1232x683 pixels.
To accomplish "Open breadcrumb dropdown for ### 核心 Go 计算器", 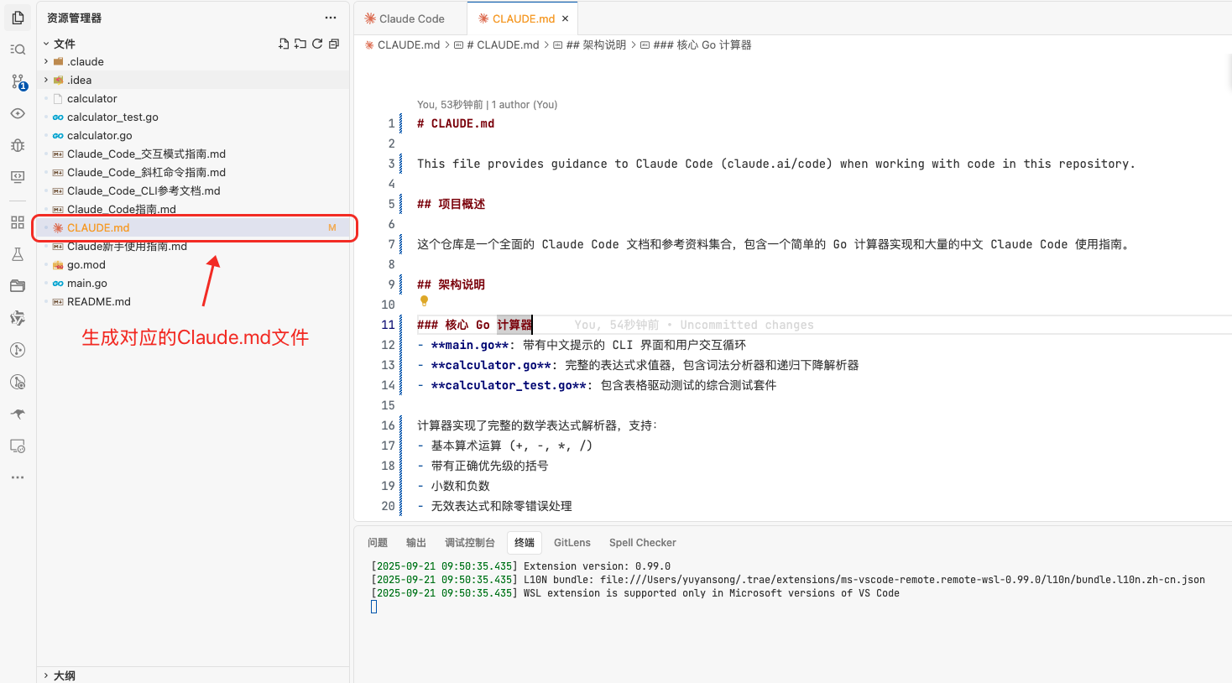I will pos(696,44).
